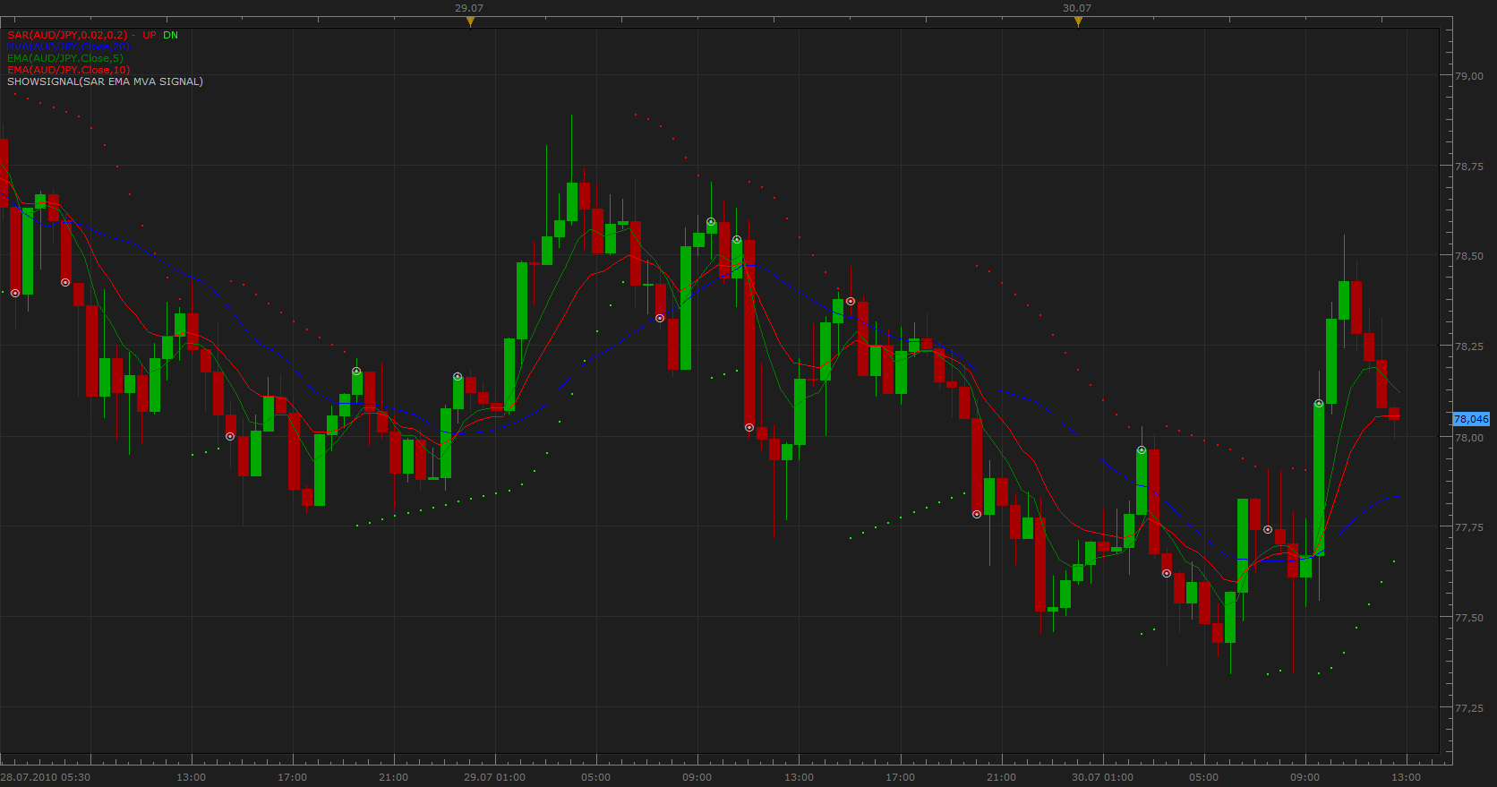Click the 29.07 01:00 time axis label
The image size is (1497, 787).
(494, 777)
